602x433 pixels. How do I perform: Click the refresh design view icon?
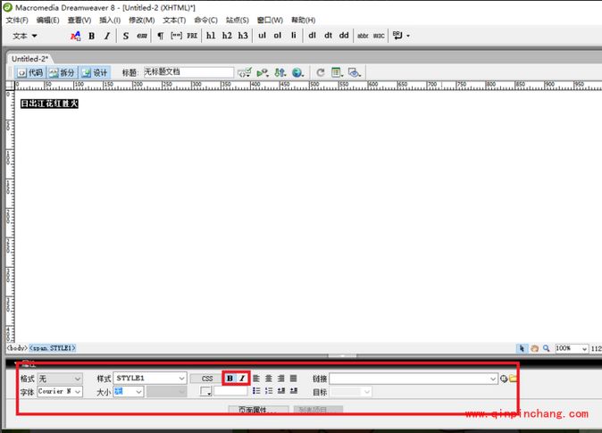pyautogui.click(x=321, y=72)
